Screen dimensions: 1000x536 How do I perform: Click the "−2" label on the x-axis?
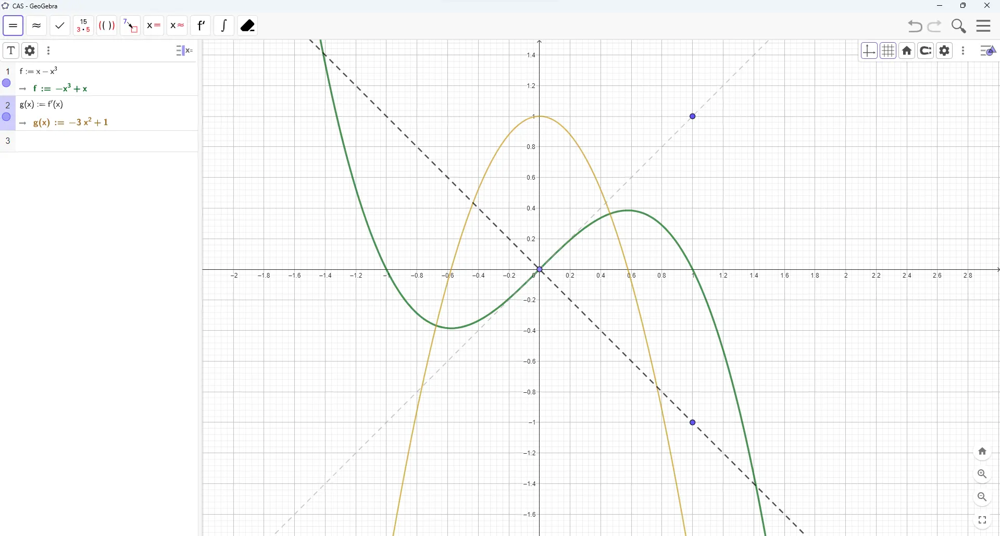pyautogui.click(x=234, y=276)
